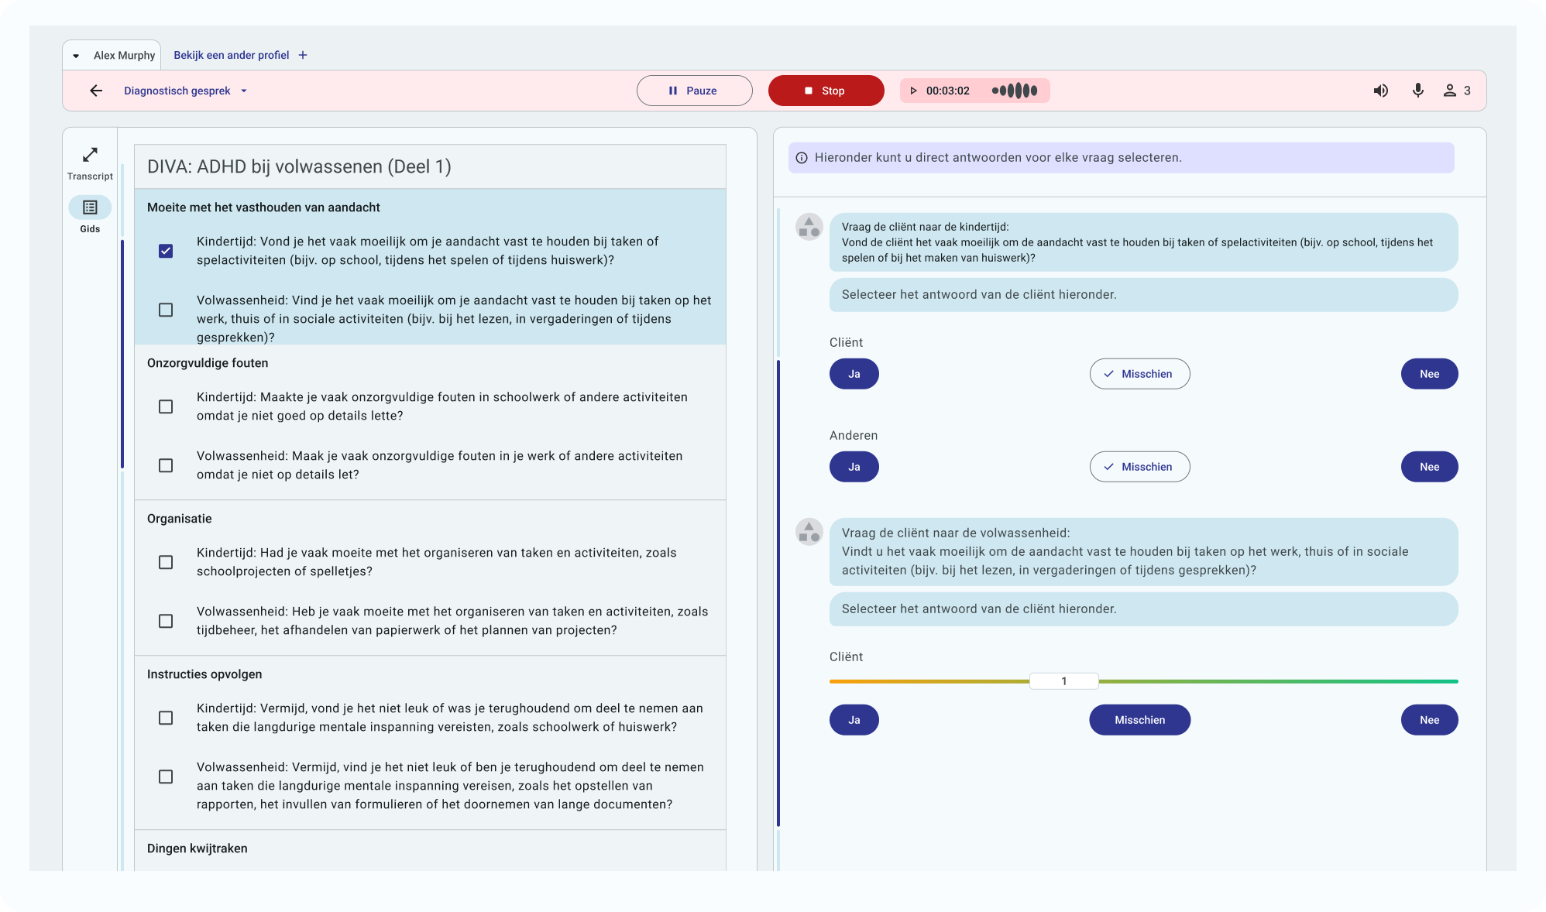The width and height of the screenshot is (1546, 912).
Task: Toggle the microphone icon
Action: point(1417,91)
